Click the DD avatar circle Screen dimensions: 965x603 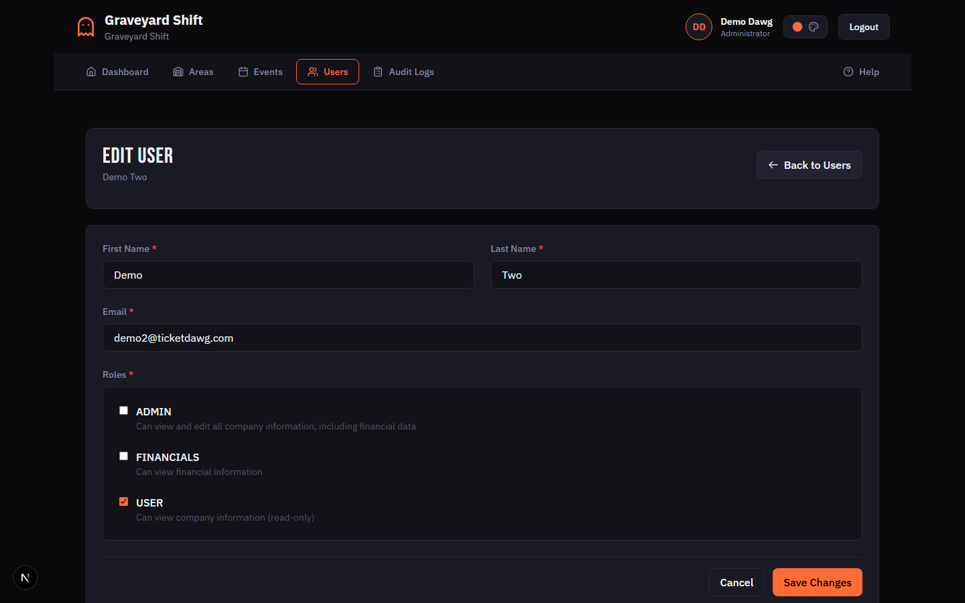click(698, 26)
